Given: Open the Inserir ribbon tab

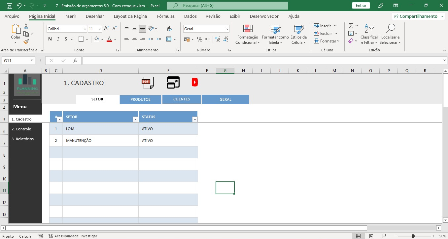Looking at the screenshot, I should point(70,16).
